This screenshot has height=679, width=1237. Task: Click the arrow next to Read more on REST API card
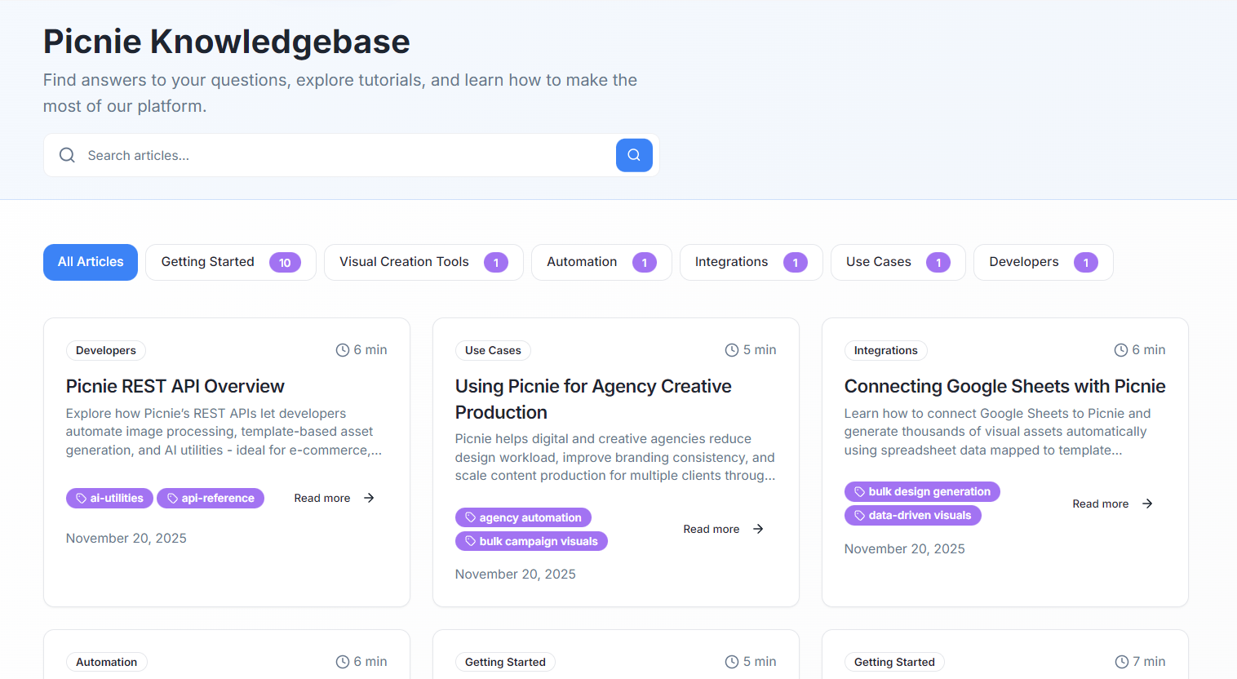click(368, 498)
